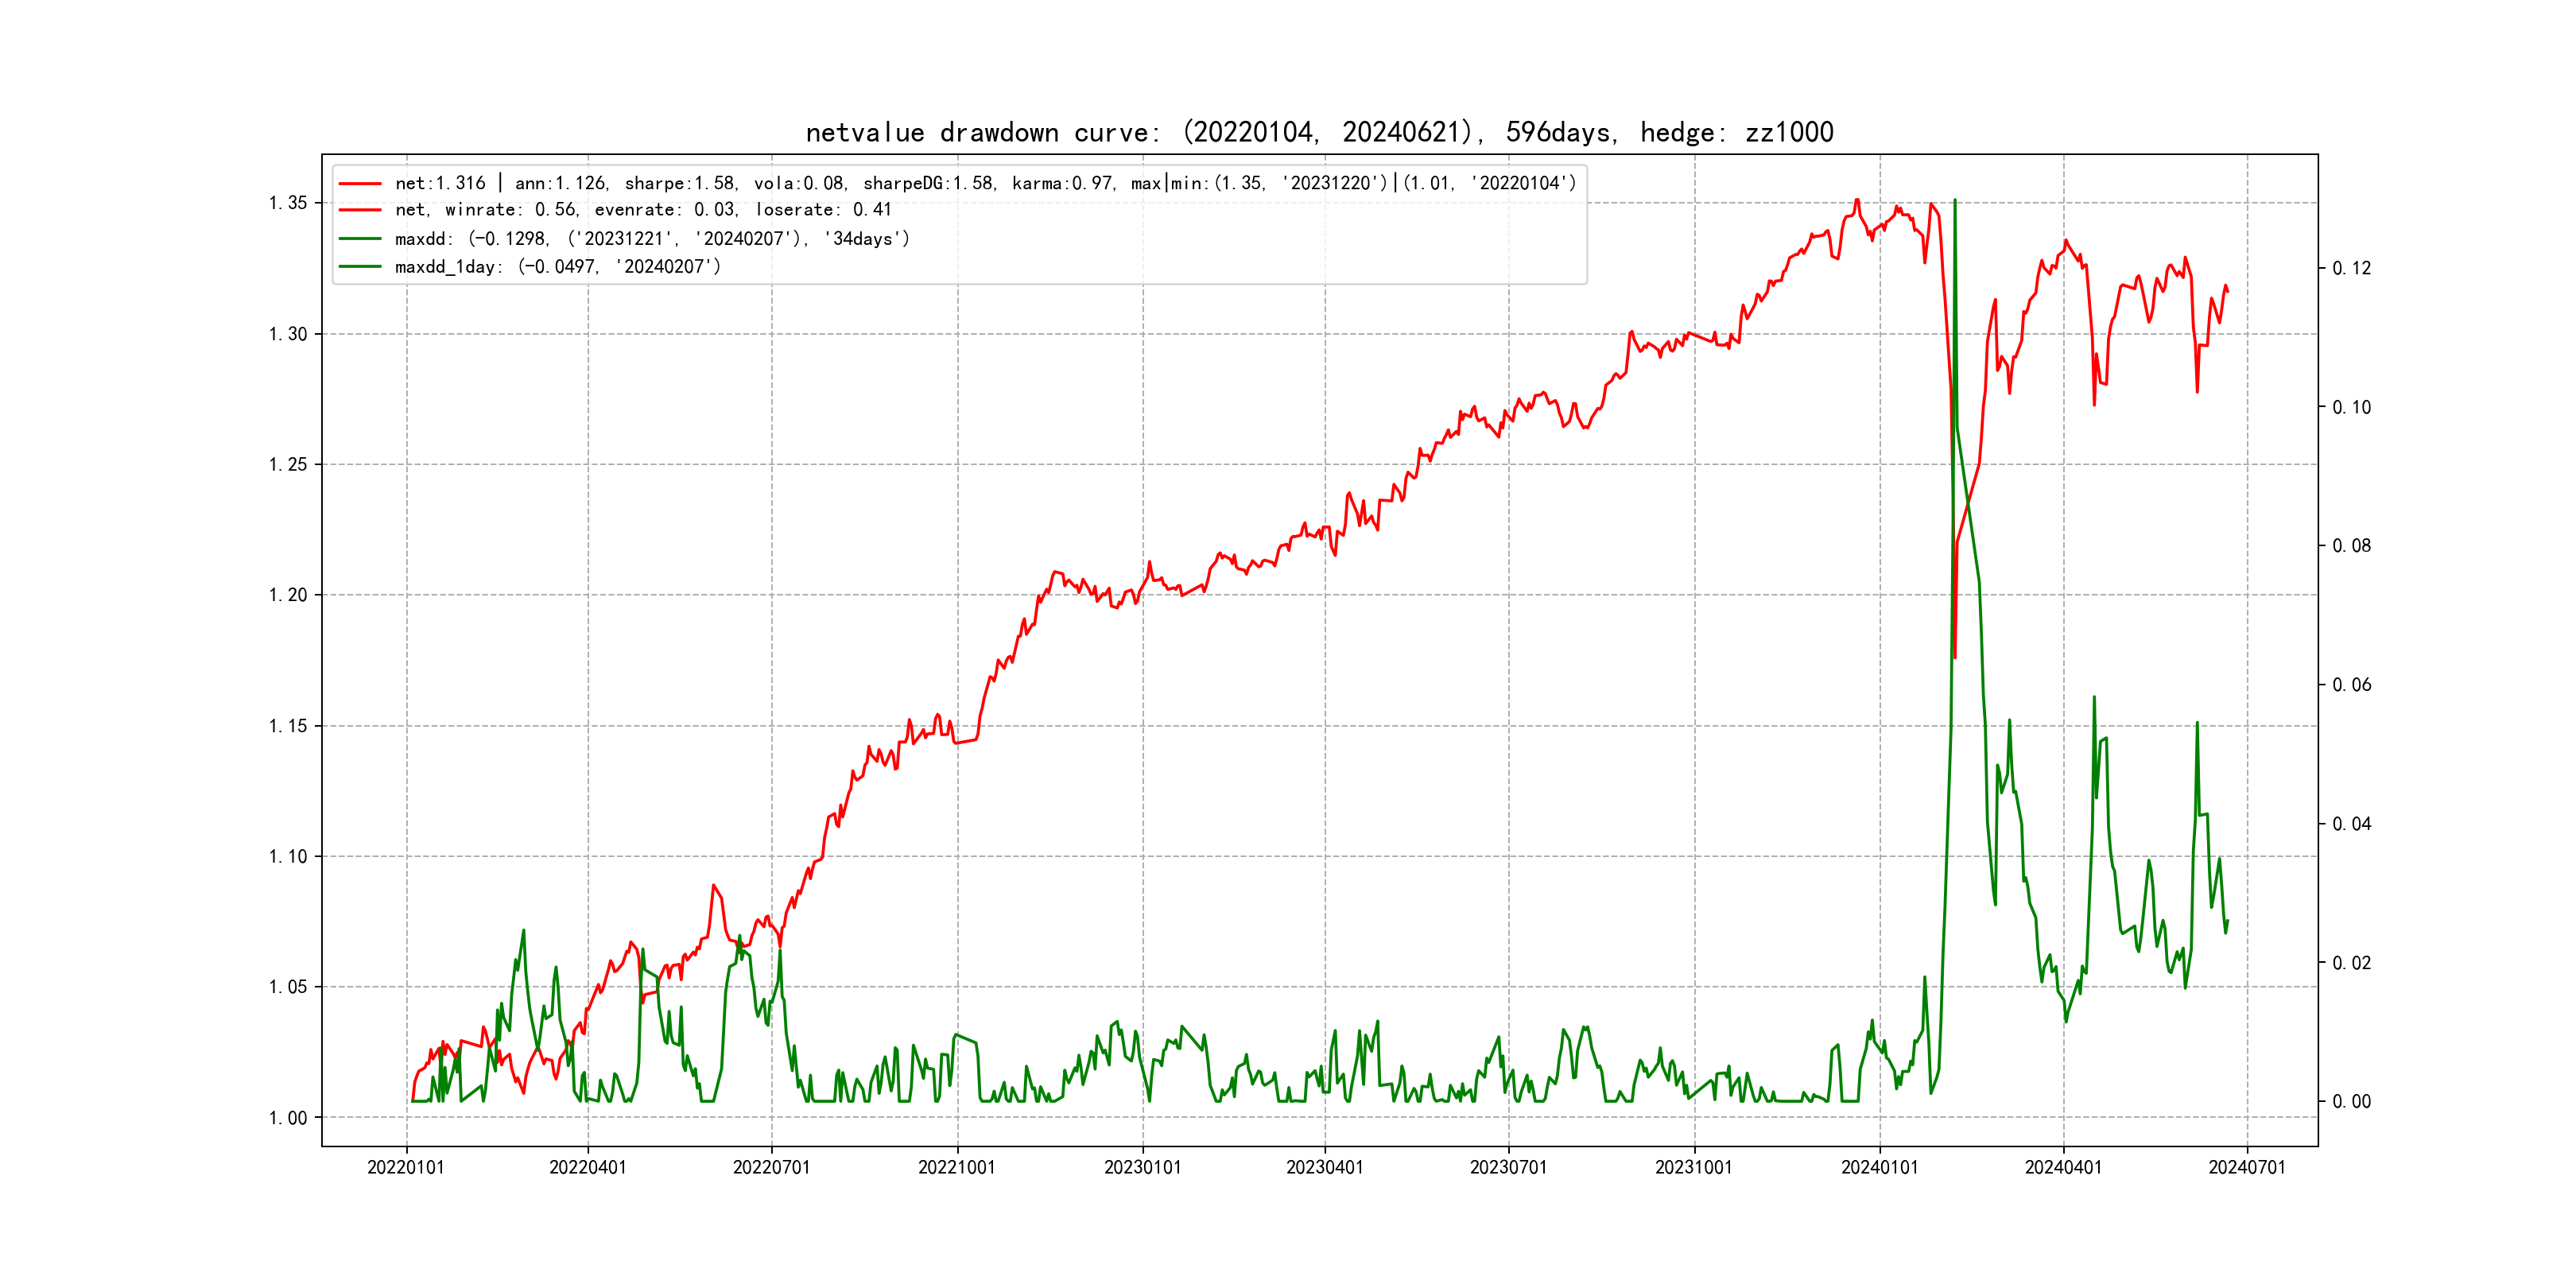Click the 20240101 x-axis label
This screenshot has height=1288, width=2576.
[x=1879, y=1167]
